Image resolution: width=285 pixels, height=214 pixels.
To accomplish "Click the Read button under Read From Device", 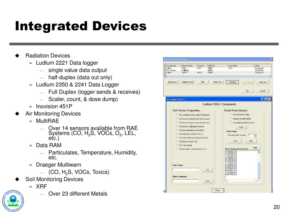I will [241, 127].
